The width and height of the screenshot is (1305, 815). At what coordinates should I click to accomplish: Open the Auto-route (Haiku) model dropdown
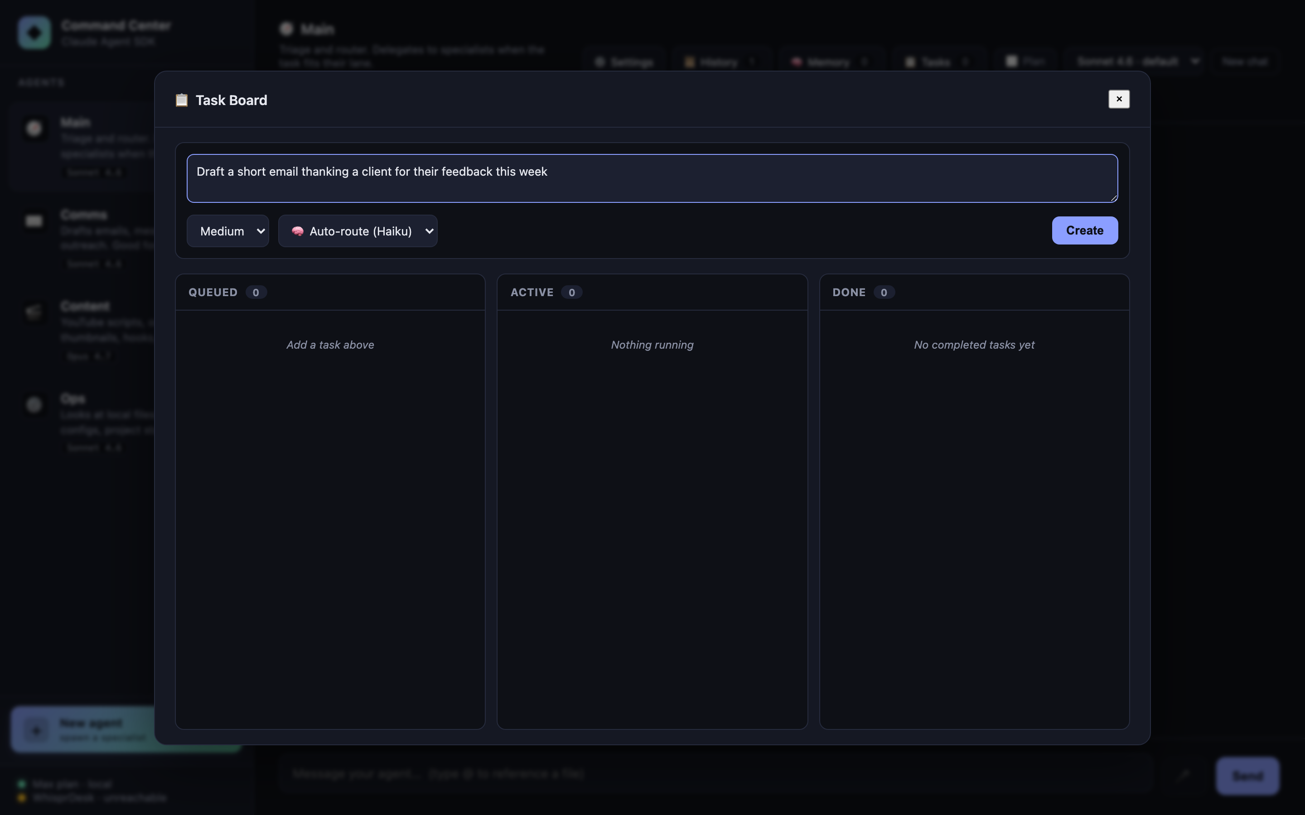[x=358, y=231]
